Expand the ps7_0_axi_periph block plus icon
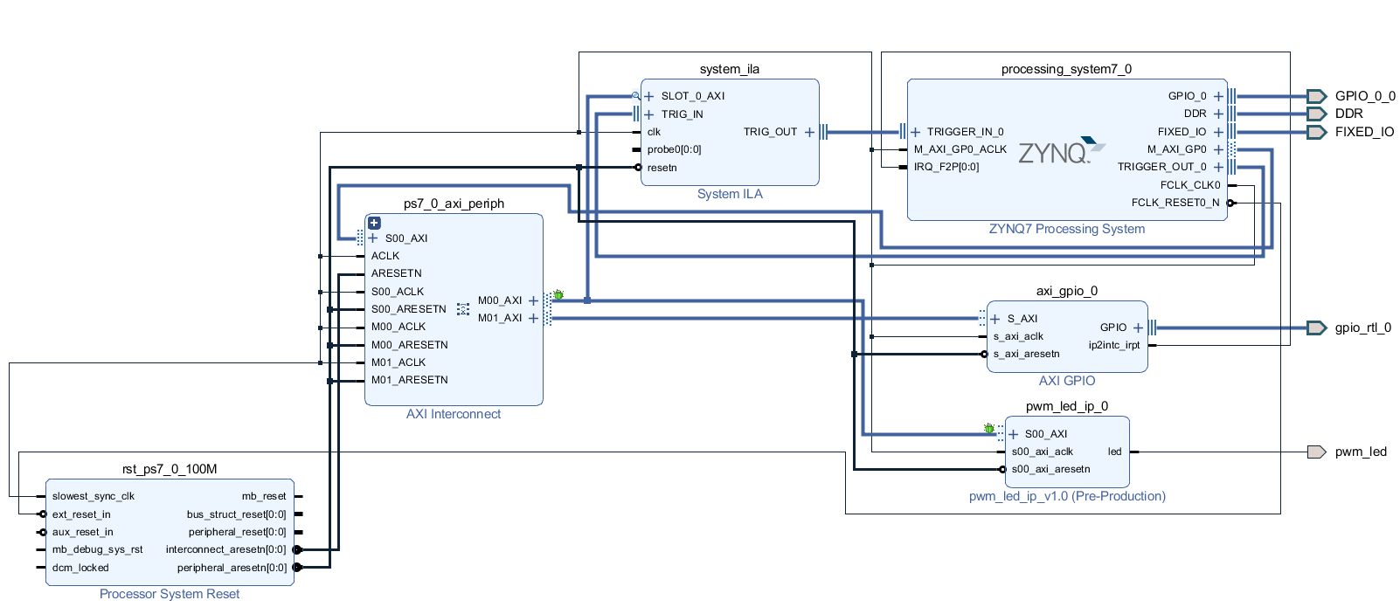The width and height of the screenshot is (1400, 607). click(374, 223)
